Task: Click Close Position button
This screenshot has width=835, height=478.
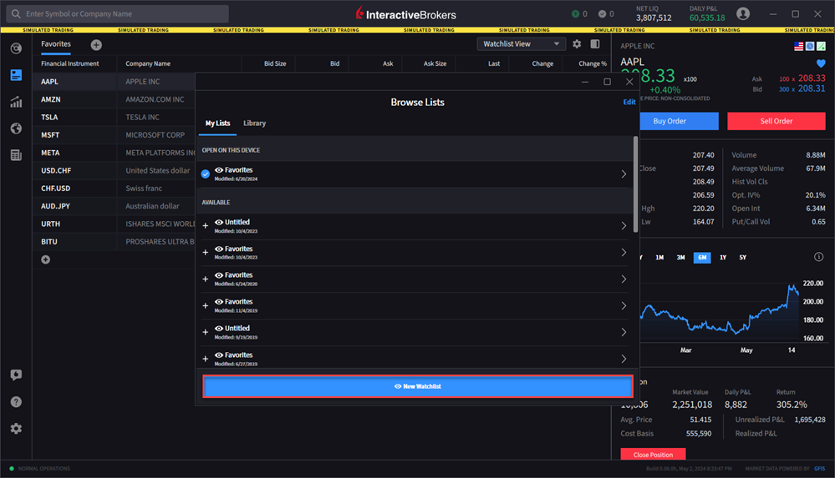Action: (653, 455)
